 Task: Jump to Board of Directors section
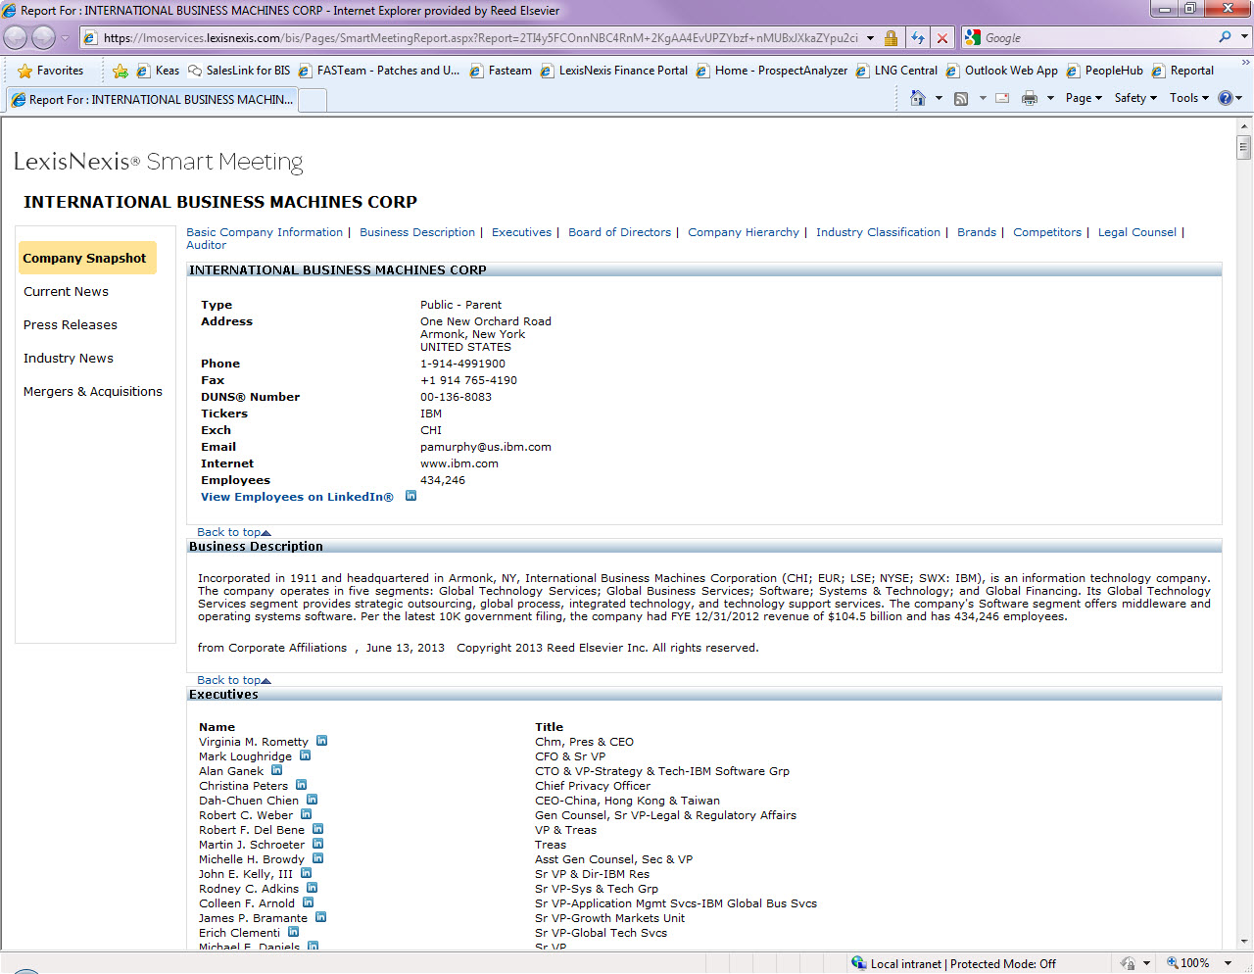coord(619,232)
